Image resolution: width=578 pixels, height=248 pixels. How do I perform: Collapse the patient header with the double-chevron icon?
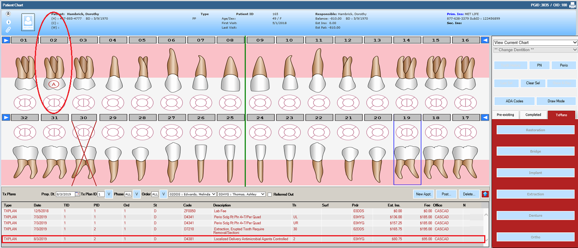coord(8,14)
